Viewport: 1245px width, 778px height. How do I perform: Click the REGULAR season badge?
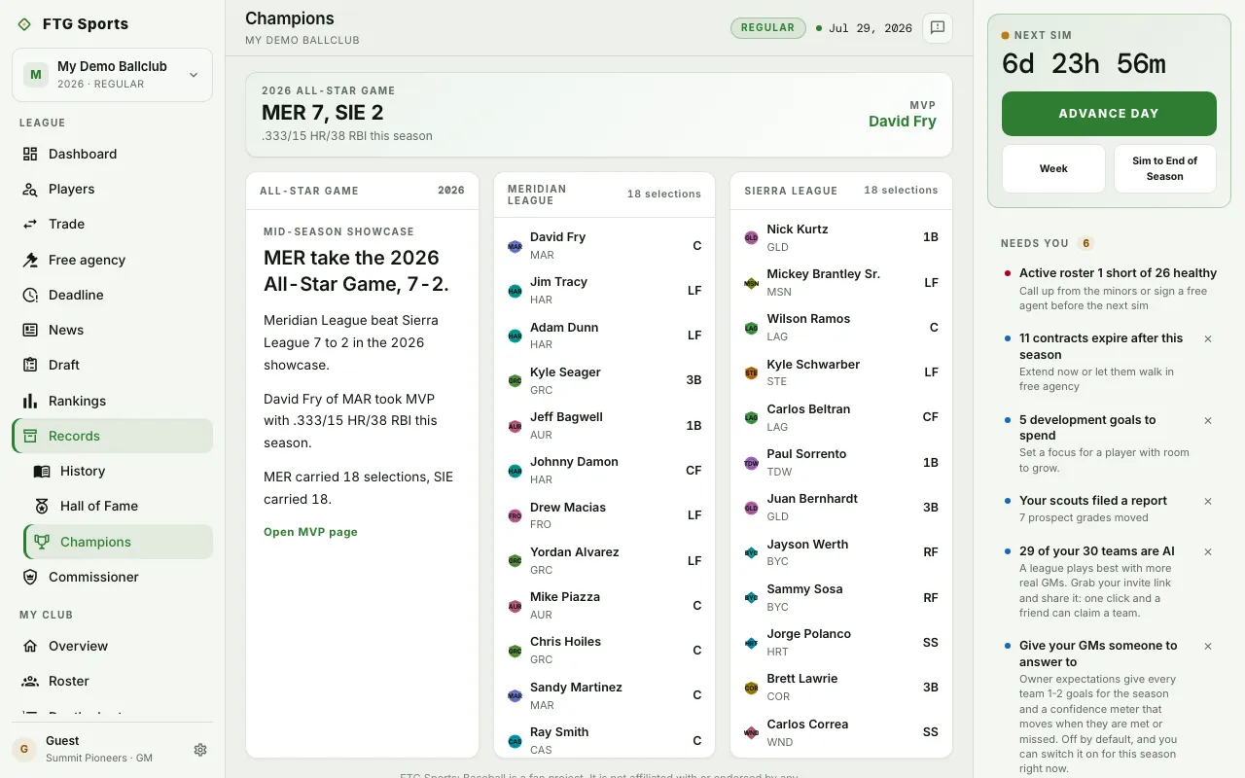[x=768, y=28]
